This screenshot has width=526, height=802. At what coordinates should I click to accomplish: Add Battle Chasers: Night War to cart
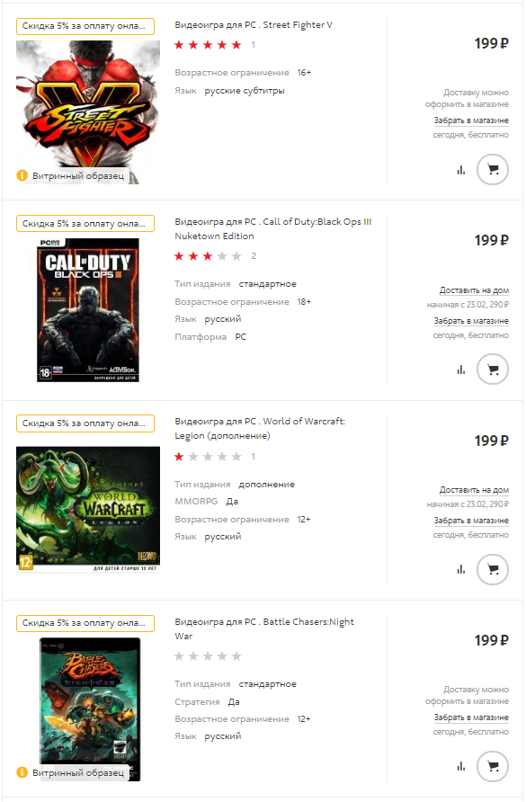tap(492, 766)
